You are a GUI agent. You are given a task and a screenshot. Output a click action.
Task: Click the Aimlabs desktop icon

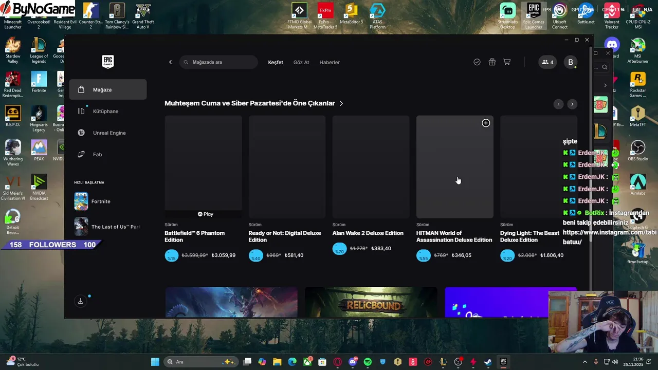pyautogui.click(x=638, y=185)
